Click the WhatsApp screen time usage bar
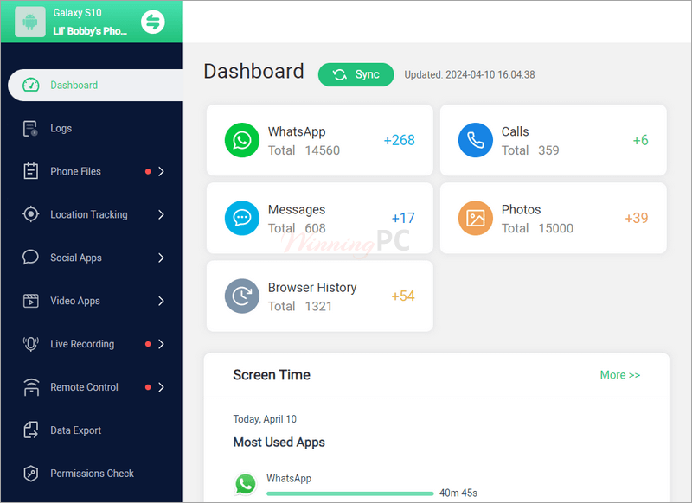The image size is (692, 503). 350,493
